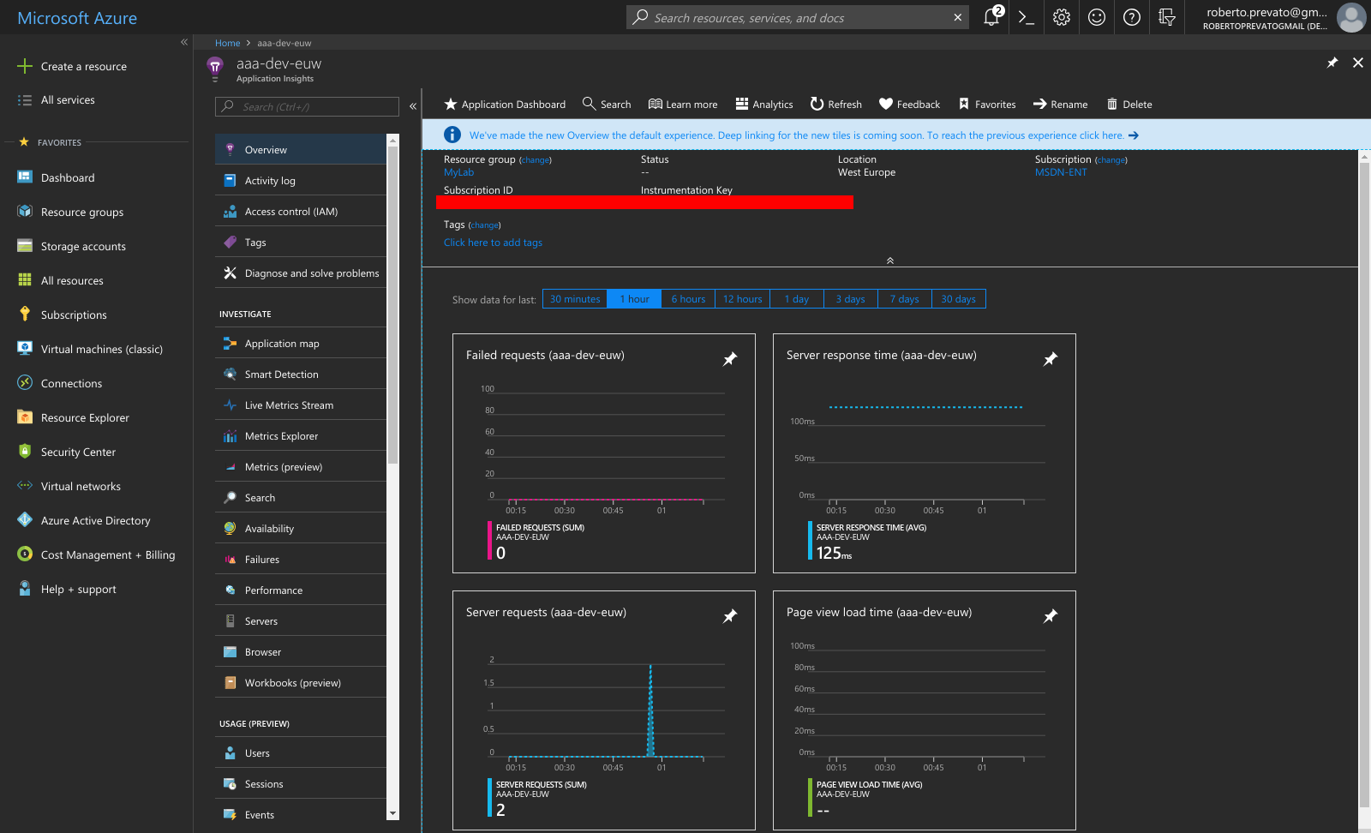Viewport: 1371px width, 833px height.
Task: Pin the Page view load time chart
Action: point(1051,616)
